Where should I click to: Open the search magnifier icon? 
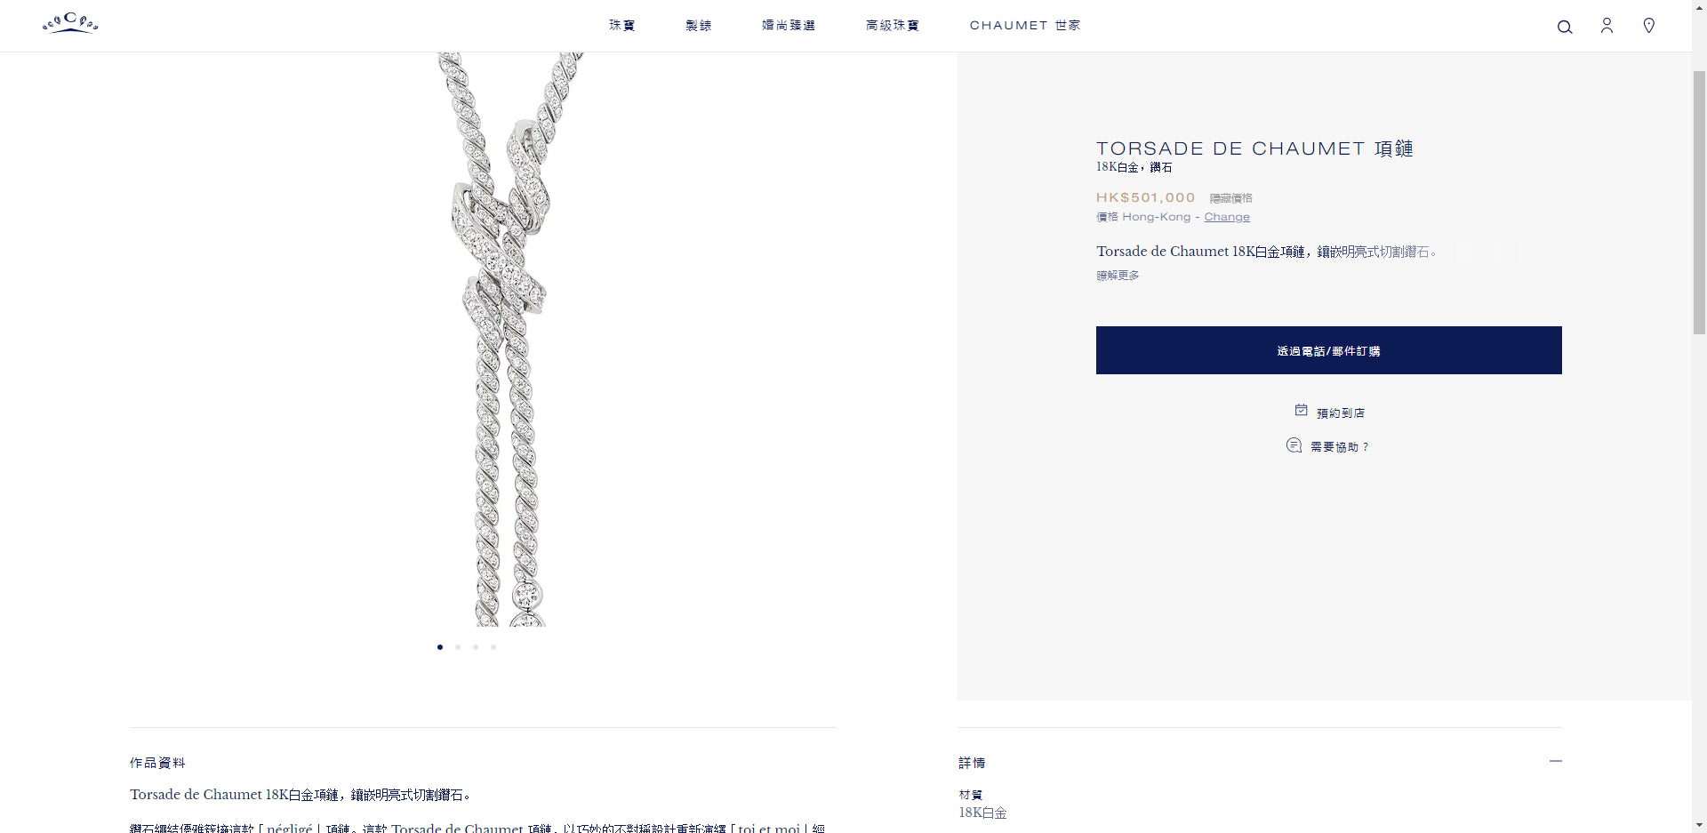[1565, 27]
